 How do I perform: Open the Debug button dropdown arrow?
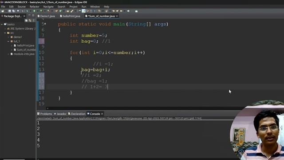tap(30, 11)
